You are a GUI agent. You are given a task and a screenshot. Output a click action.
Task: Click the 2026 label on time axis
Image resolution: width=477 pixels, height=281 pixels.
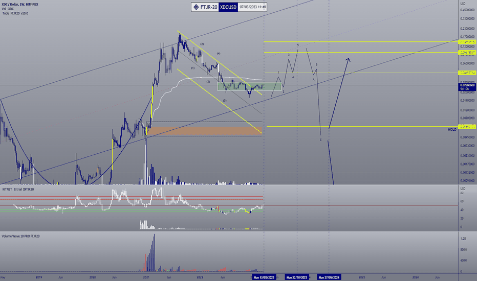(416, 277)
